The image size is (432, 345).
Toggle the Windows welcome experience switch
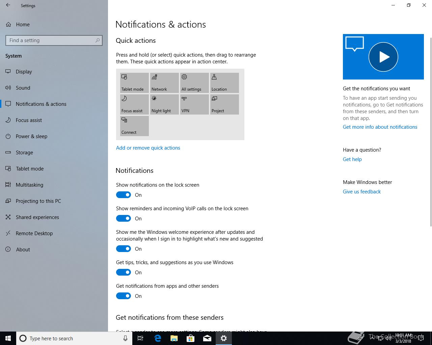tap(124, 249)
